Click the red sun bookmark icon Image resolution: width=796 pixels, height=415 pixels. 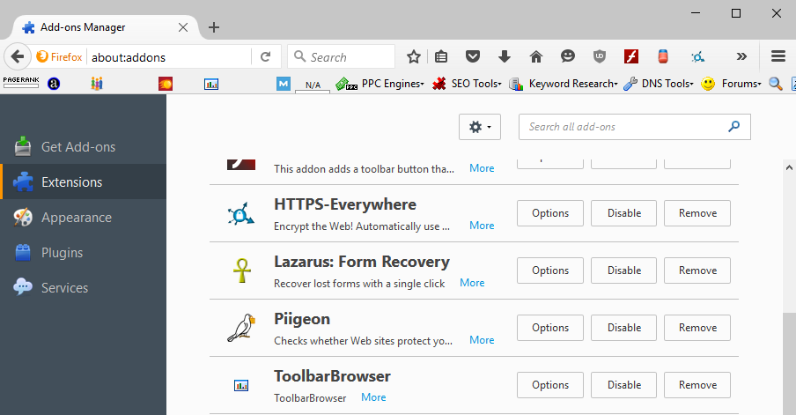click(166, 84)
